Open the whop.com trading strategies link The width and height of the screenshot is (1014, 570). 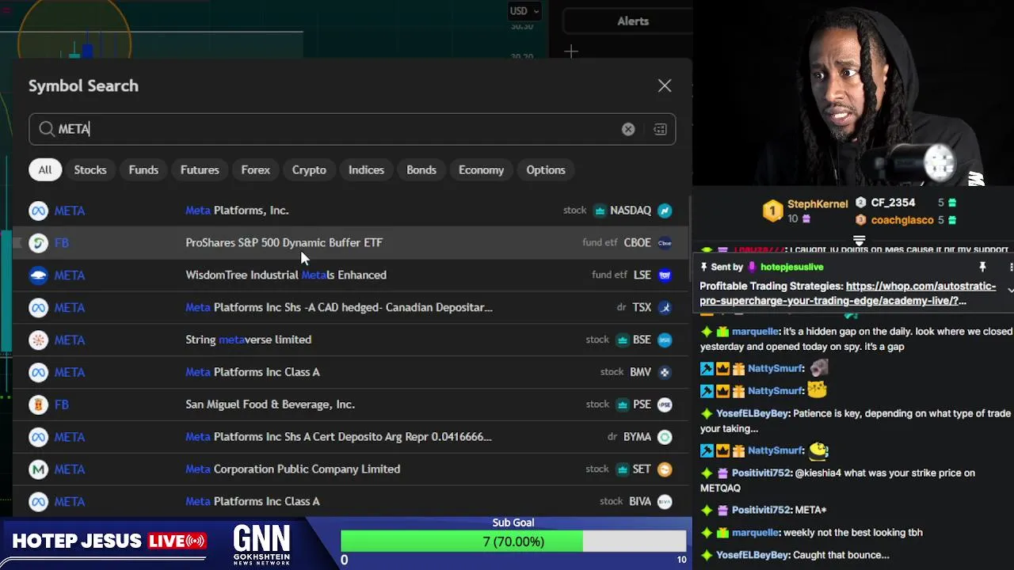[x=848, y=294]
